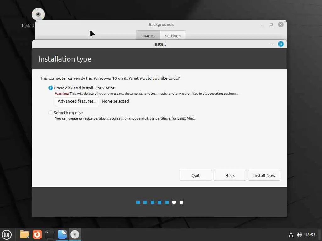Open Advanced features dialog
The height and width of the screenshot is (241, 322).
[77, 101]
